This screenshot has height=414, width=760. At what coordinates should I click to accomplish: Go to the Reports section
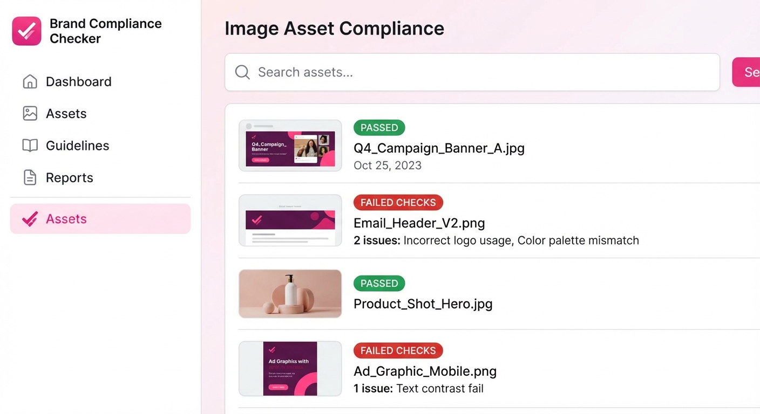(69, 177)
